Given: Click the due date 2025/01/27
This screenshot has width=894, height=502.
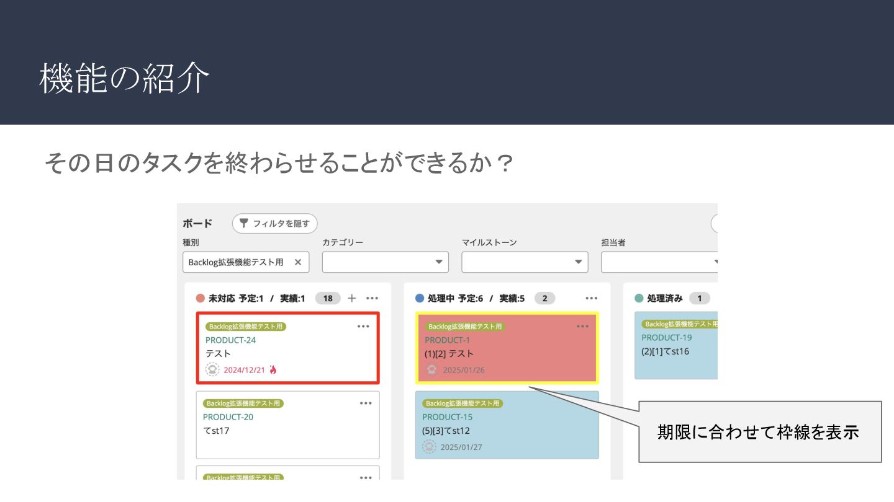Looking at the screenshot, I should tap(461, 447).
